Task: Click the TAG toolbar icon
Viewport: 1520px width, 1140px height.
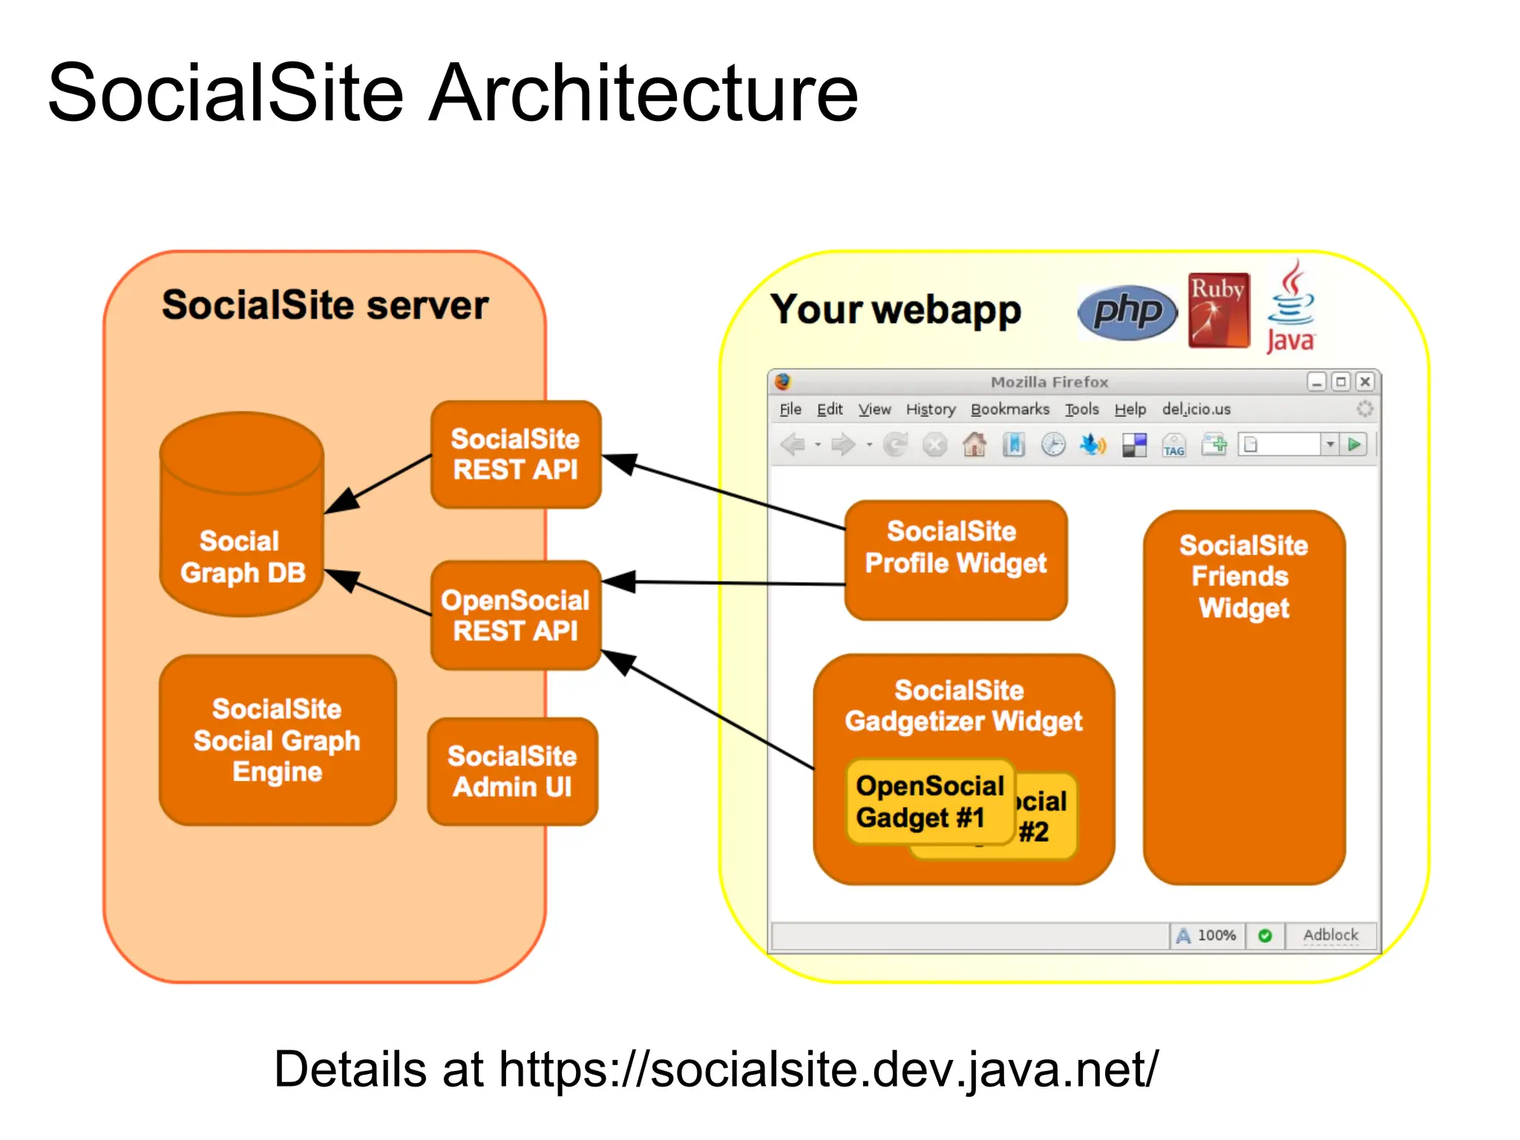Action: 1173,445
